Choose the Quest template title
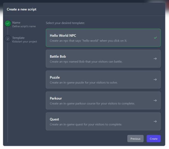 pyautogui.click(x=54, y=119)
